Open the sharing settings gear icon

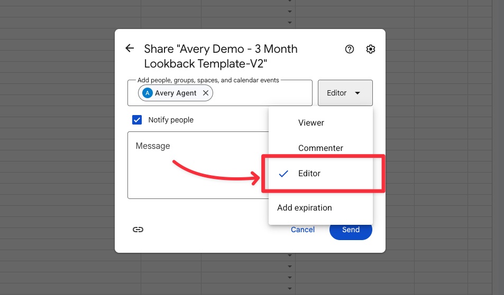coord(371,49)
